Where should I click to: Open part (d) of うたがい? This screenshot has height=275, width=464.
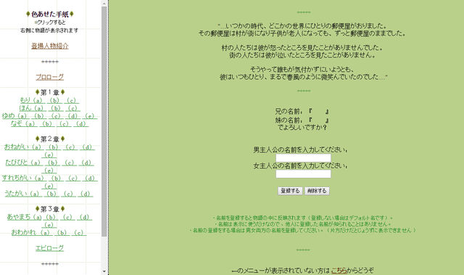[86, 194]
